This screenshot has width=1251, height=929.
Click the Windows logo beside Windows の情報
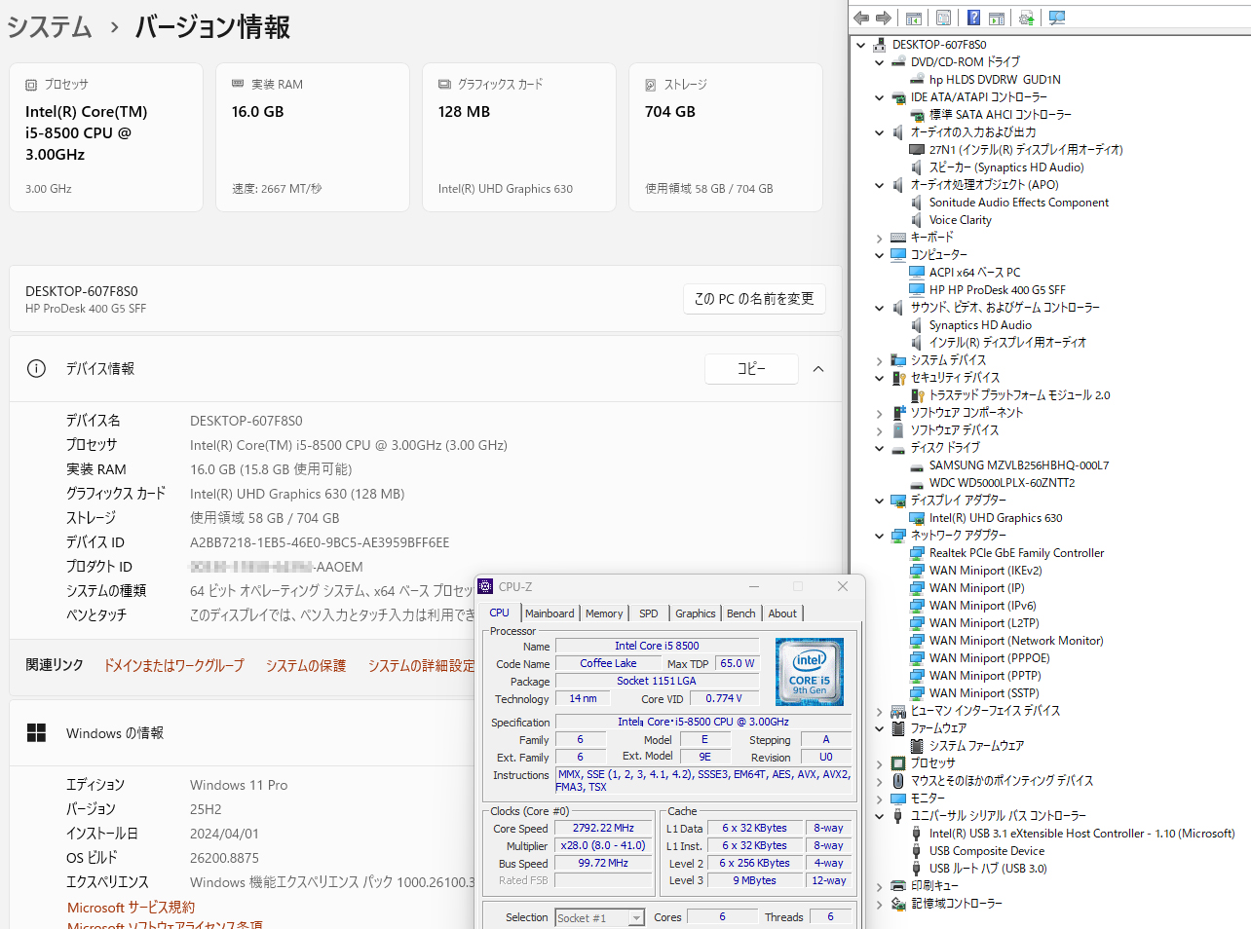point(37,733)
